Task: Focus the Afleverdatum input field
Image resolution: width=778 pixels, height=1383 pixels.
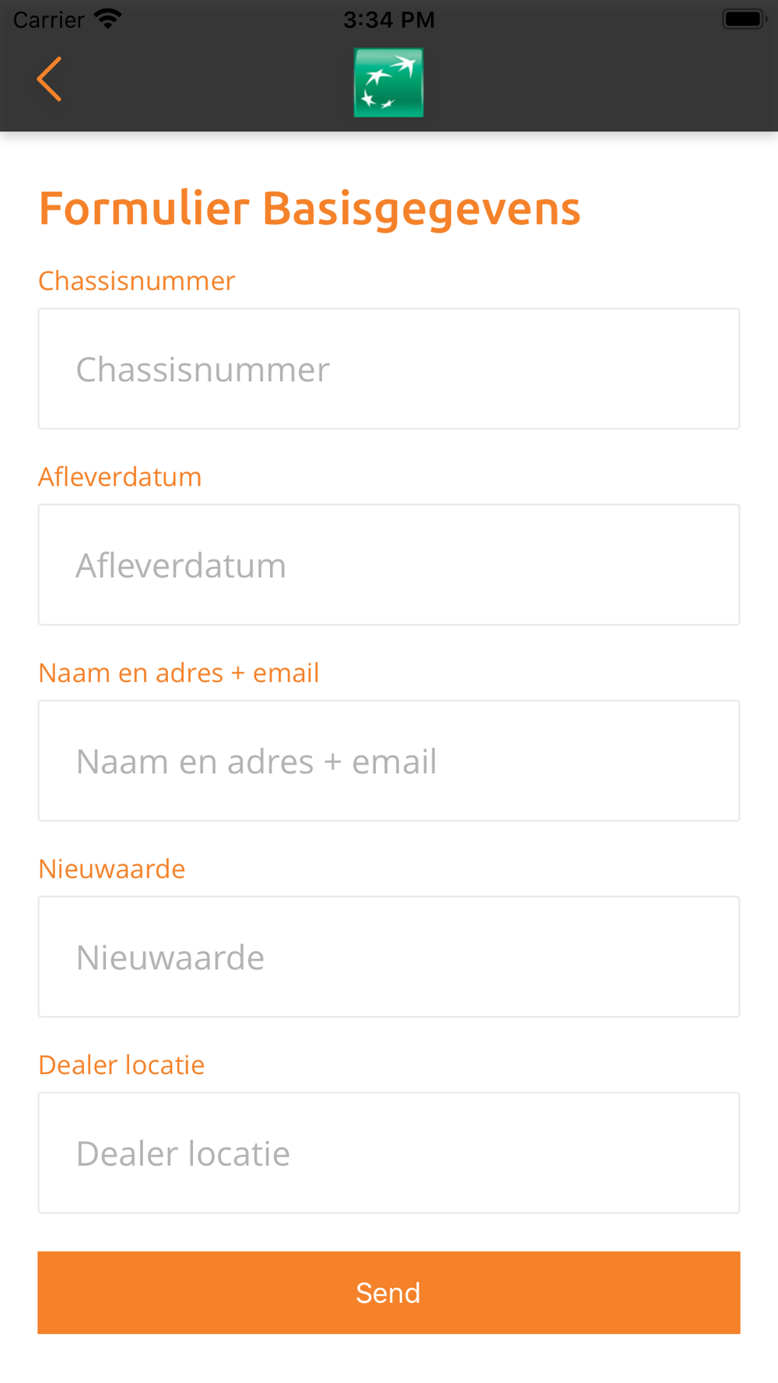Action: coord(389,565)
